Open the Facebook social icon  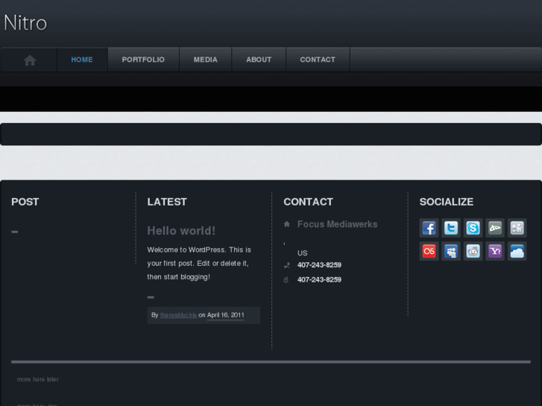click(429, 228)
